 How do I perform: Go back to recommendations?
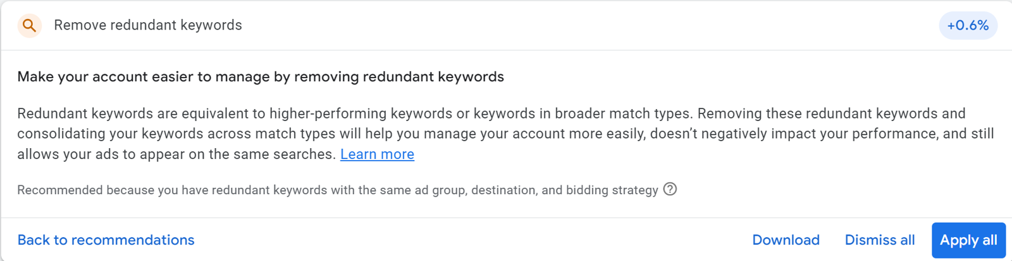[x=106, y=240]
